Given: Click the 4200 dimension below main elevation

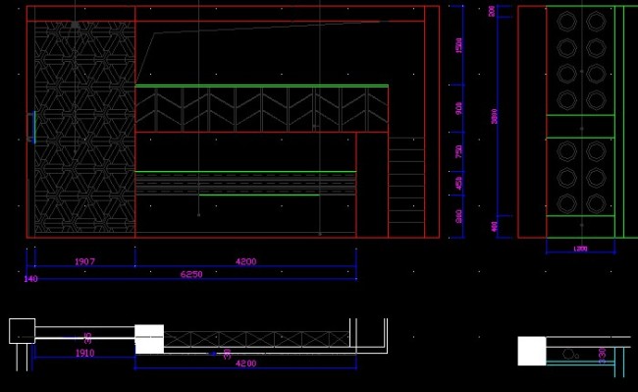Looking at the screenshot, I should pos(246,261).
